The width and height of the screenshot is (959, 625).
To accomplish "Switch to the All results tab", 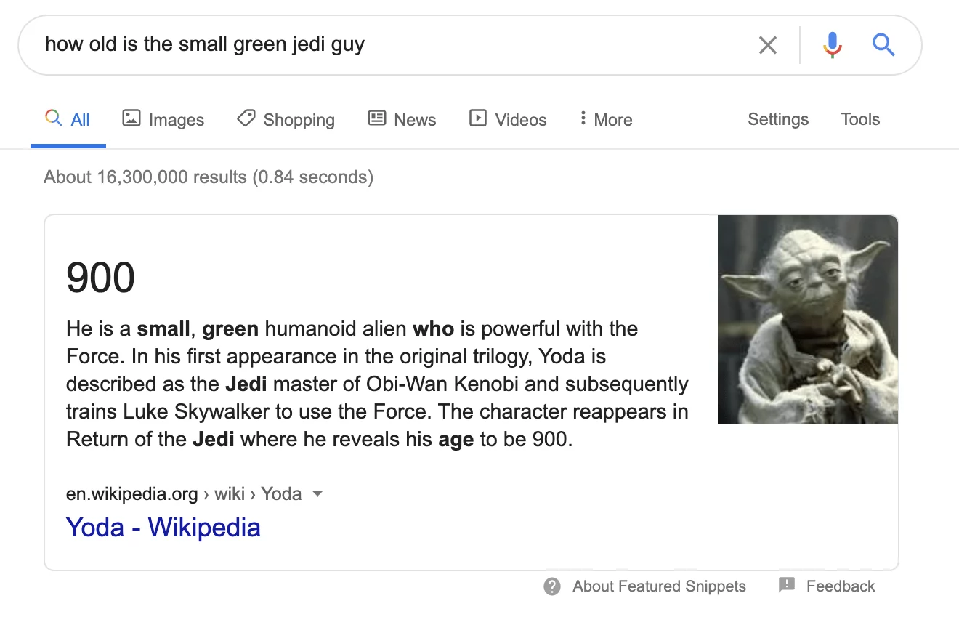I will pyautogui.click(x=68, y=119).
